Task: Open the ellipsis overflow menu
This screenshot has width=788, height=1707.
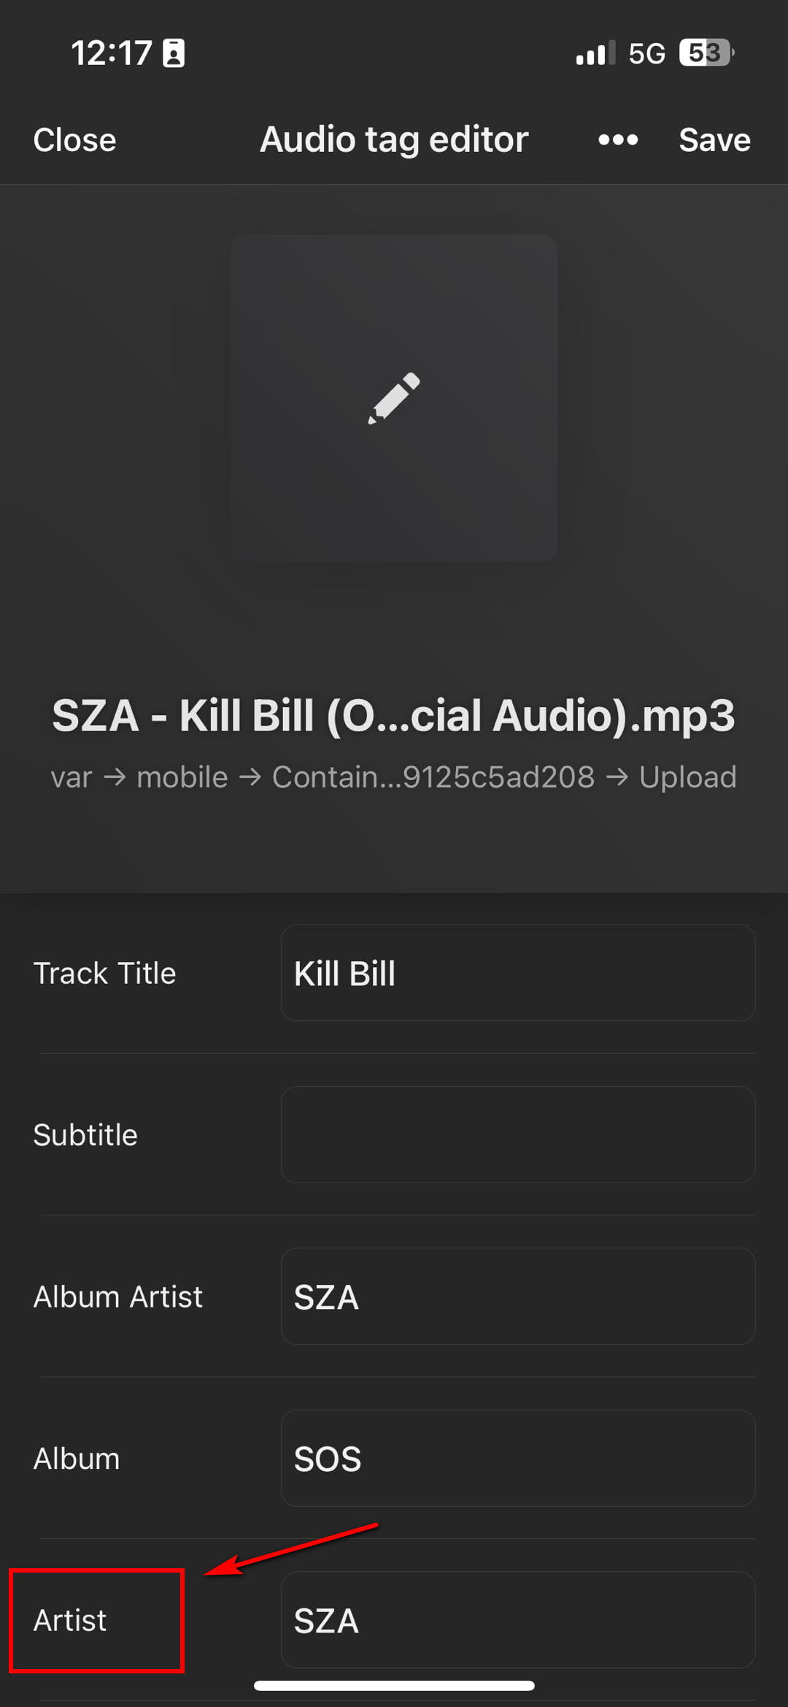Action: click(x=617, y=139)
